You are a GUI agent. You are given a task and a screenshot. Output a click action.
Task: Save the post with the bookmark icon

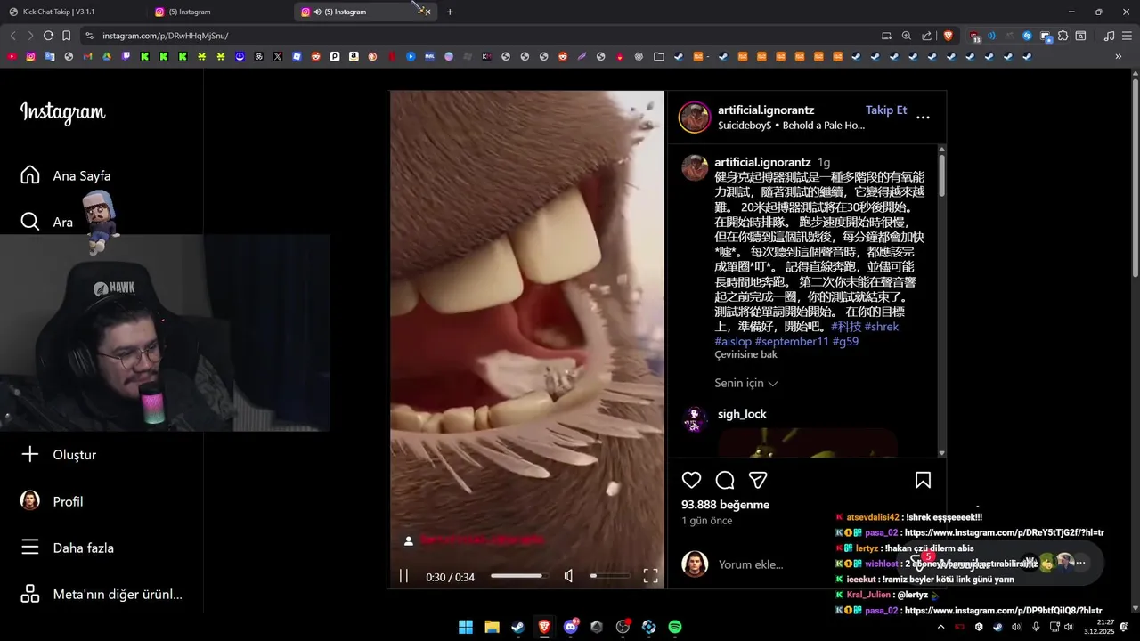point(923,481)
